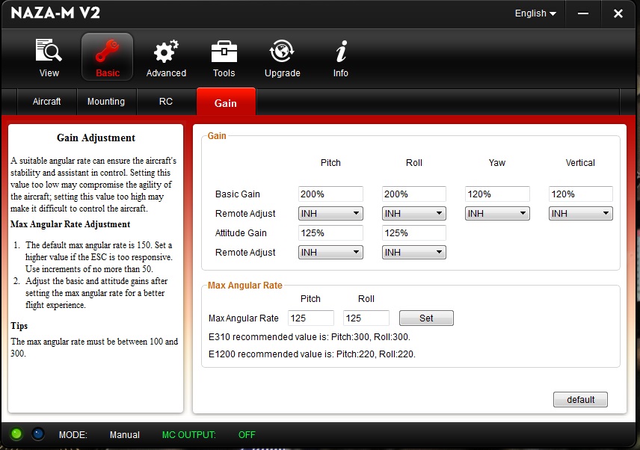The height and width of the screenshot is (450, 640).
Task: Click the Basic Gain Roll field
Action: tap(414, 194)
